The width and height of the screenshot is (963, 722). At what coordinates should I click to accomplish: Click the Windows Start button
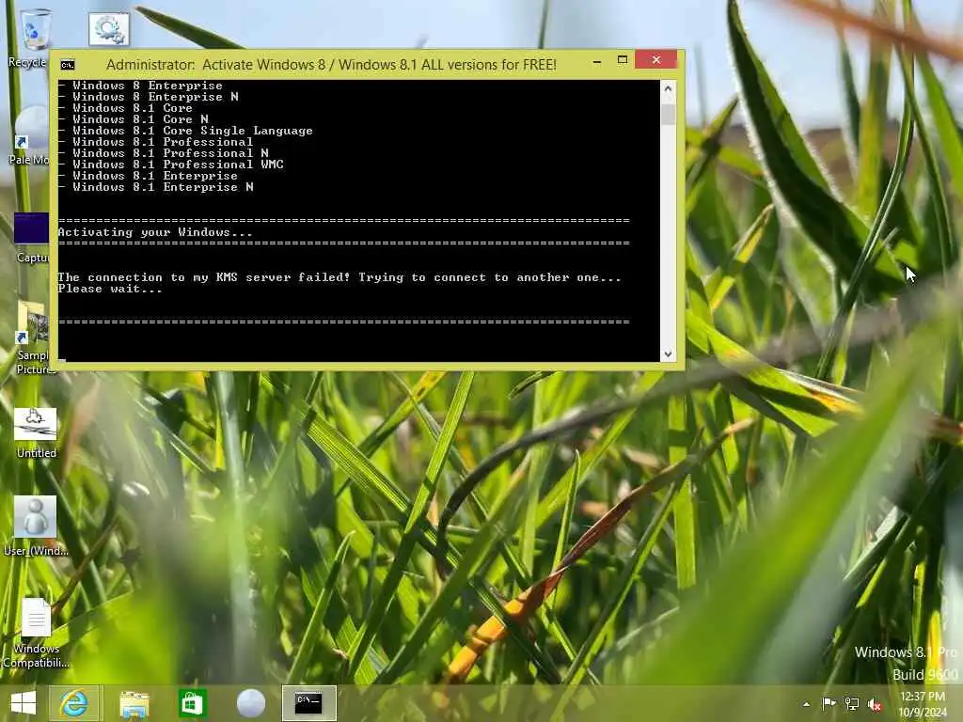(x=24, y=703)
